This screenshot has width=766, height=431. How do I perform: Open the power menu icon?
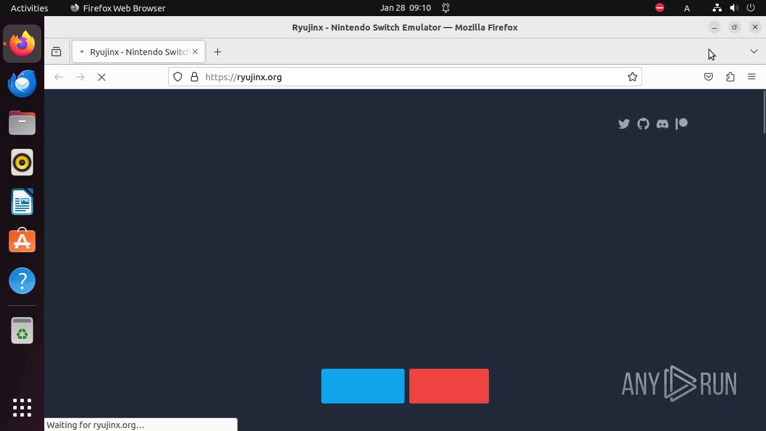pyautogui.click(x=750, y=8)
